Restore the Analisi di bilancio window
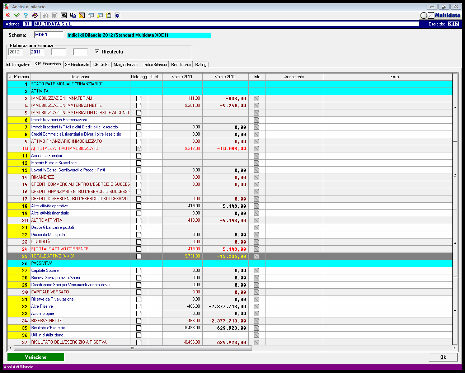This screenshot has width=465, height=373. point(444,7)
